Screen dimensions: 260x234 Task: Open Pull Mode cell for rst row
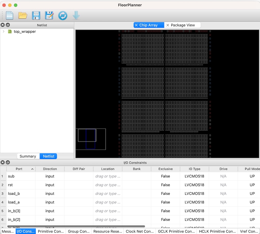(x=252, y=185)
